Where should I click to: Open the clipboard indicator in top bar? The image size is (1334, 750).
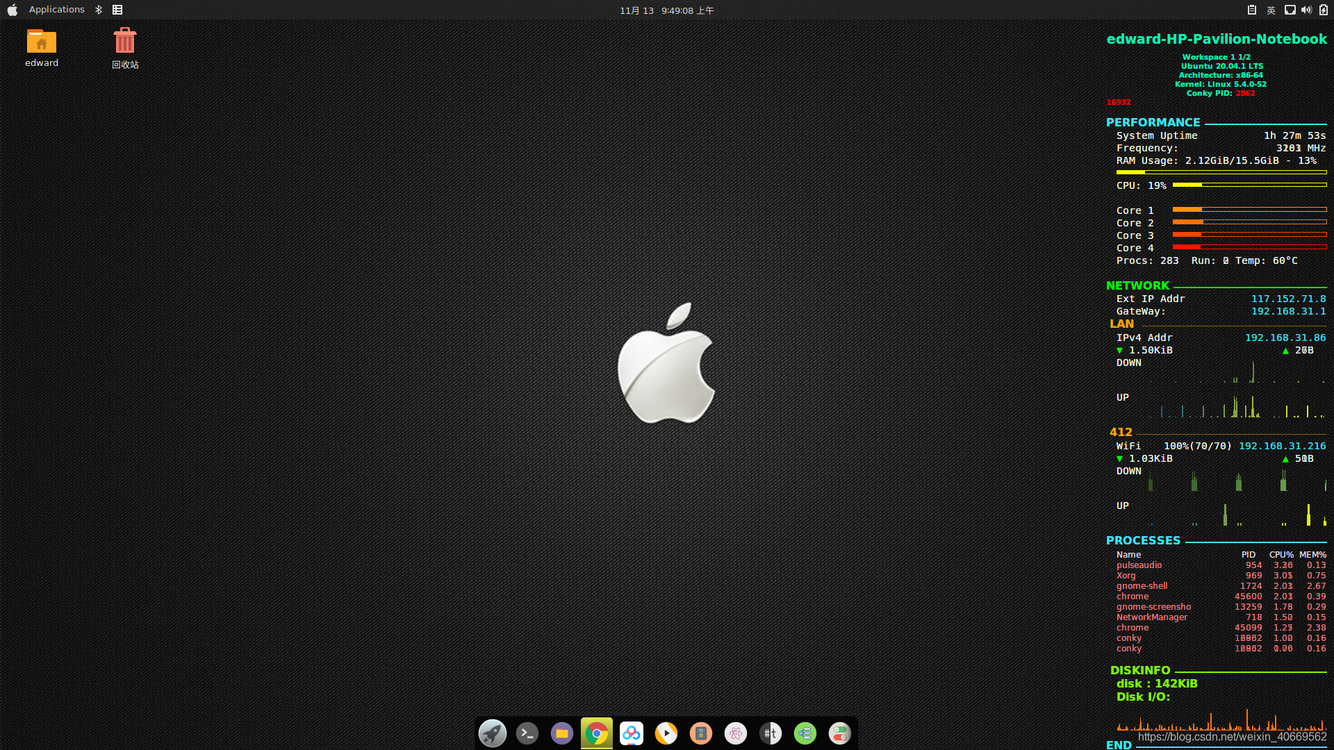(1251, 10)
